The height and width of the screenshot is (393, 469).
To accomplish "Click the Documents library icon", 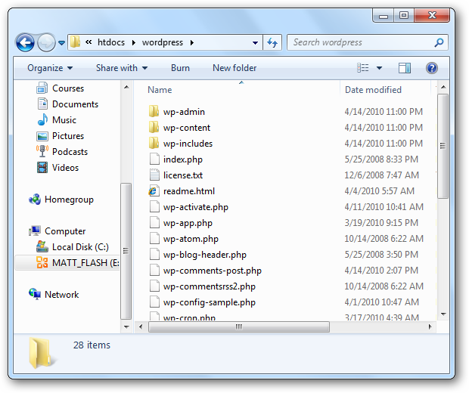I will tap(42, 104).
